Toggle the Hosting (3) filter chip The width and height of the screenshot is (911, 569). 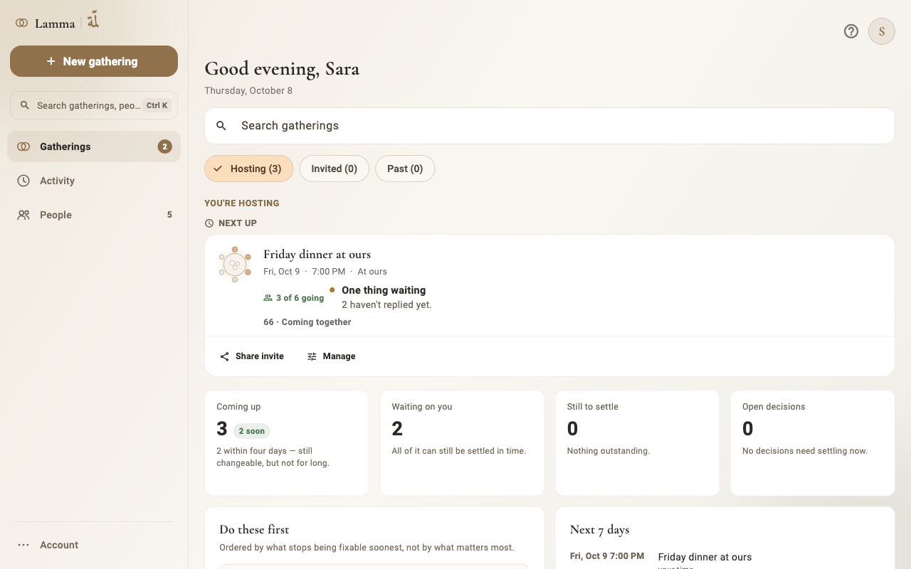click(x=248, y=169)
